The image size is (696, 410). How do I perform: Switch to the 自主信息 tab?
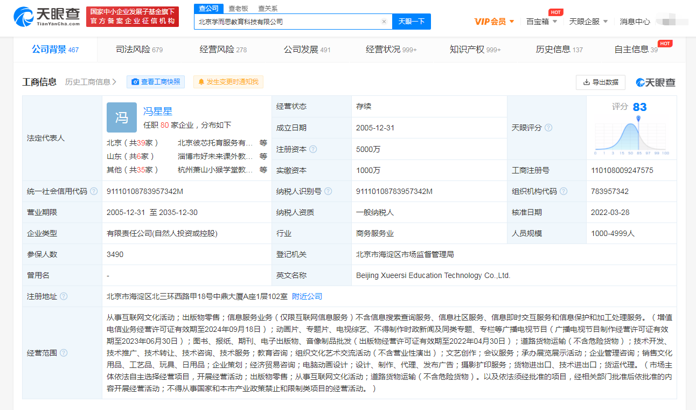[x=636, y=49]
